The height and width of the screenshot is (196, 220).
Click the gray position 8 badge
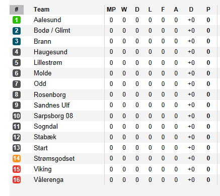[17, 94]
